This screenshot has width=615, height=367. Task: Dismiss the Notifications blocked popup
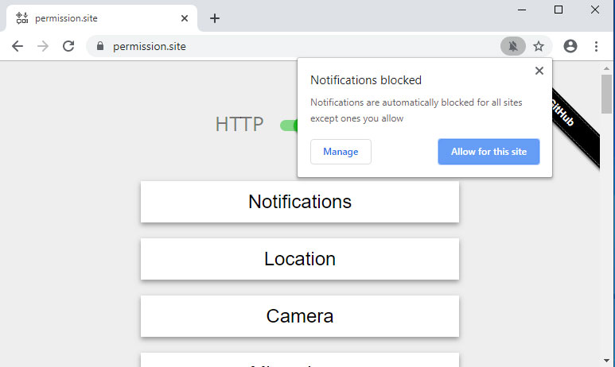[x=539, y=71]
